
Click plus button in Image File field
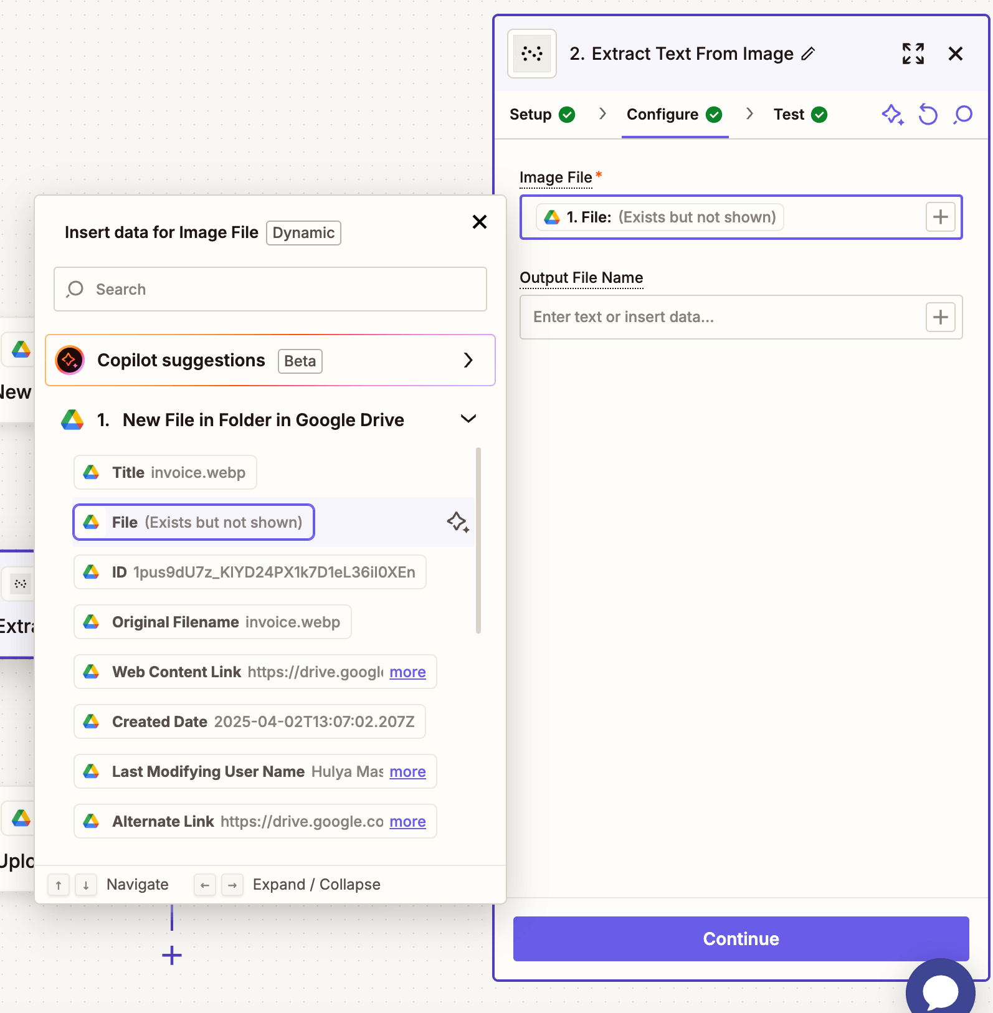pyautogui.click(x=940, y=217)
